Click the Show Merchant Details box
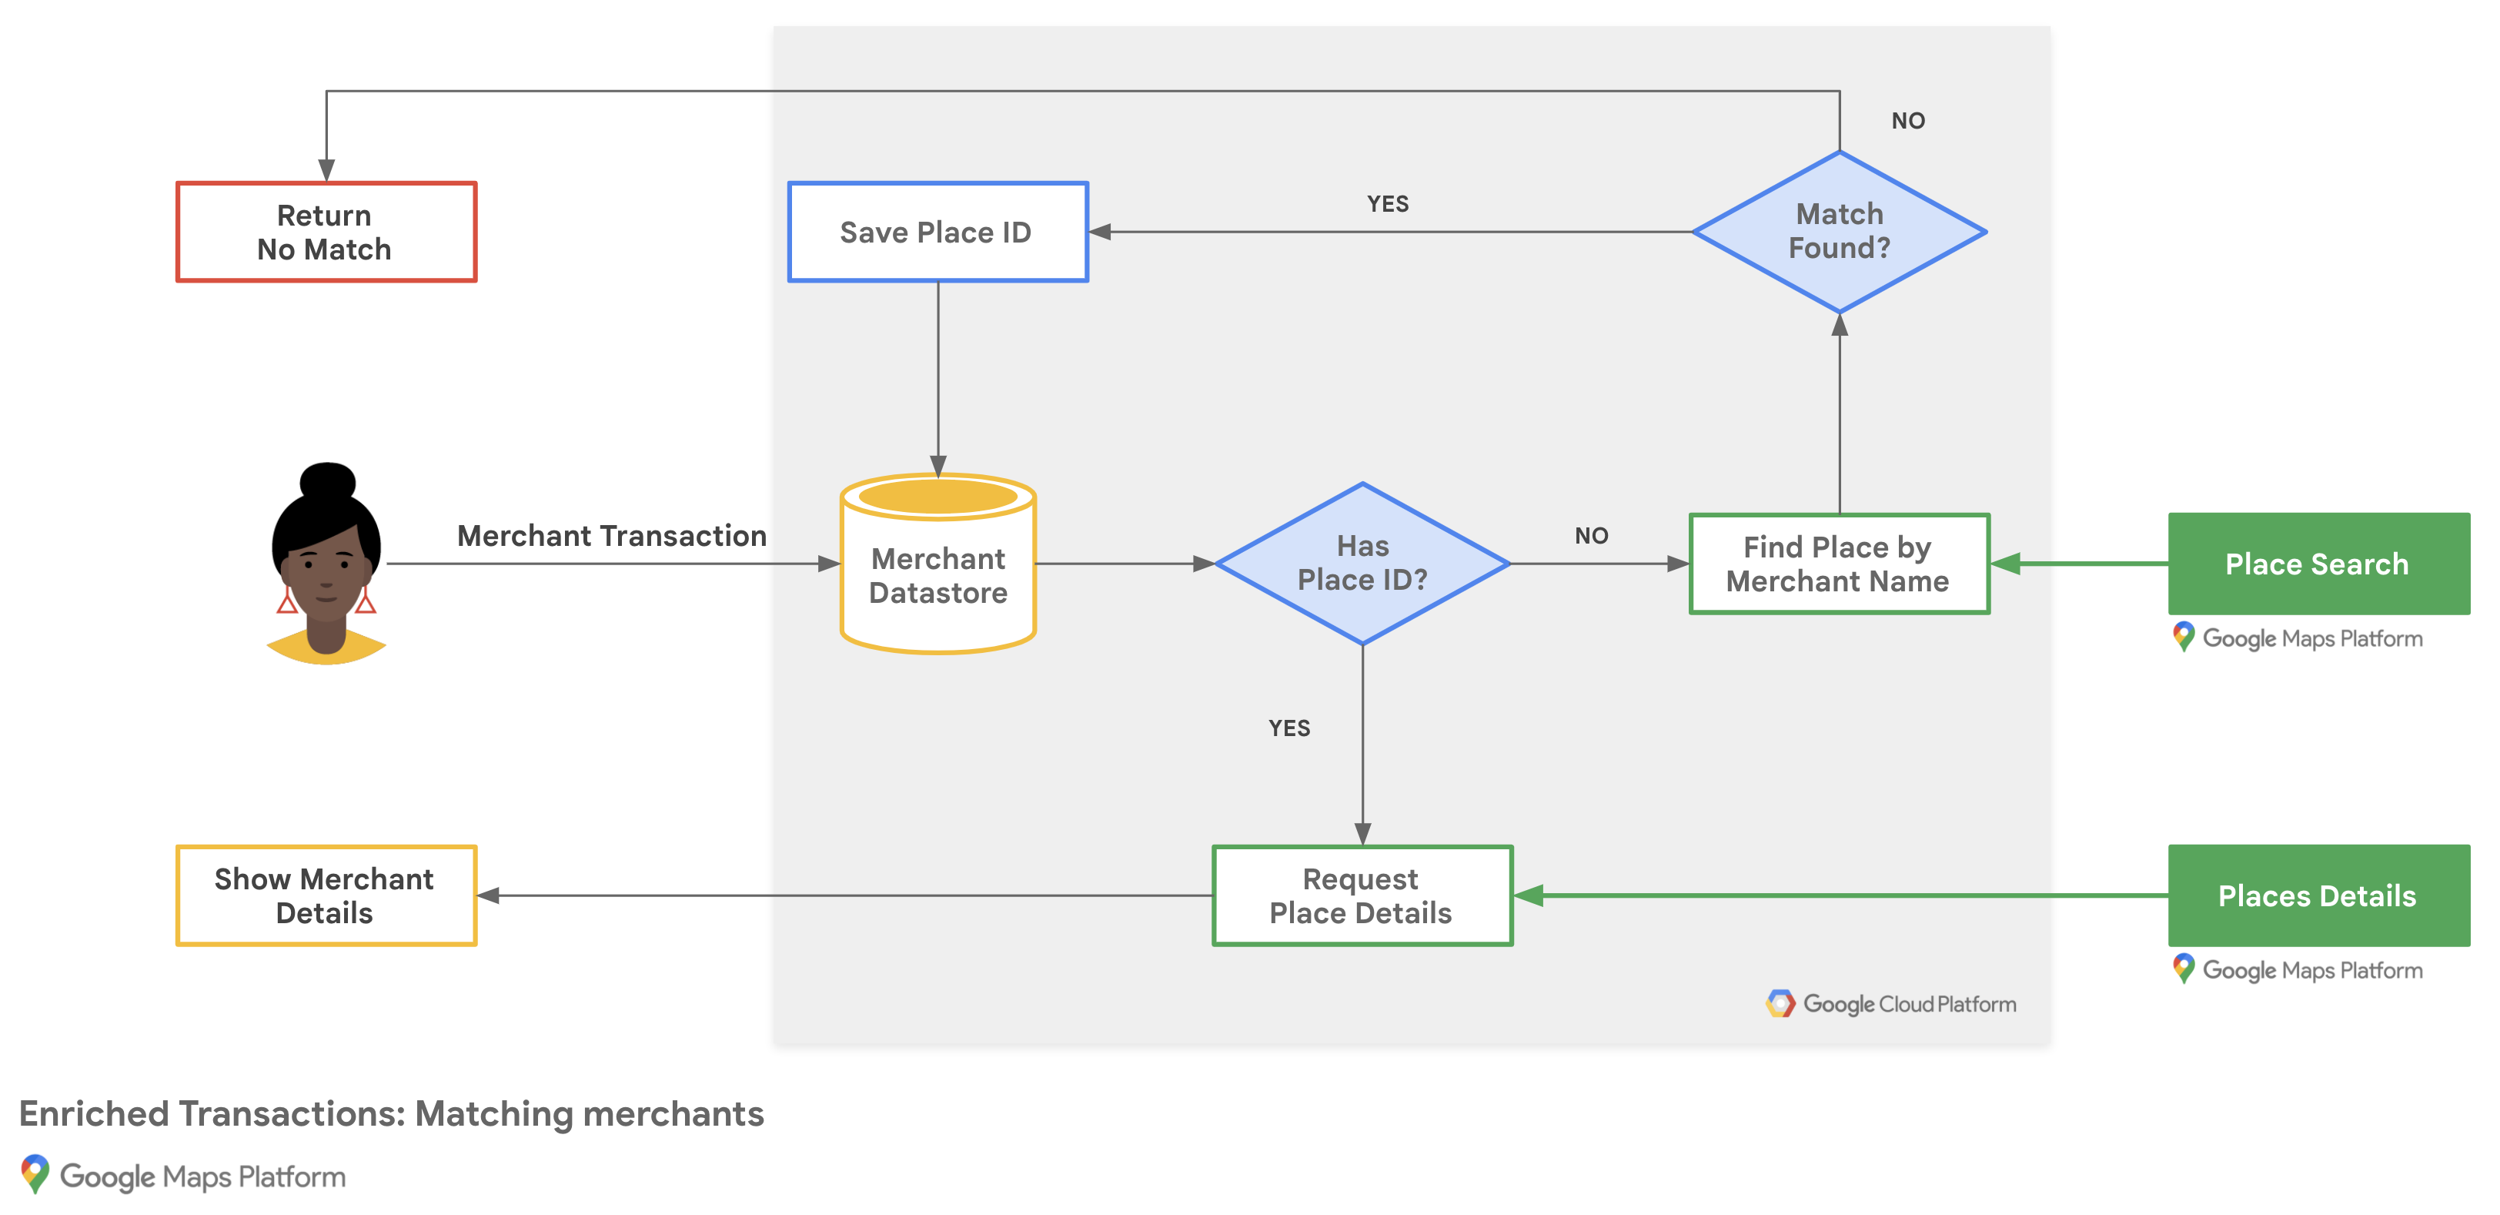 [x=326, y=895]
